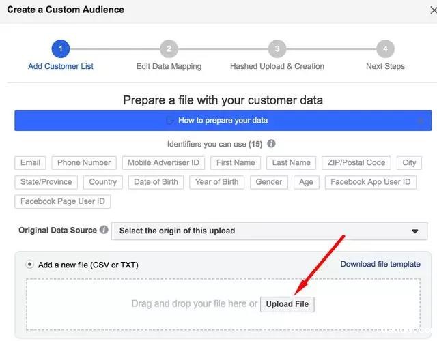Click the Phone Number identifier tag
This screenshot has width=437, height=341.
pos(84,163)
